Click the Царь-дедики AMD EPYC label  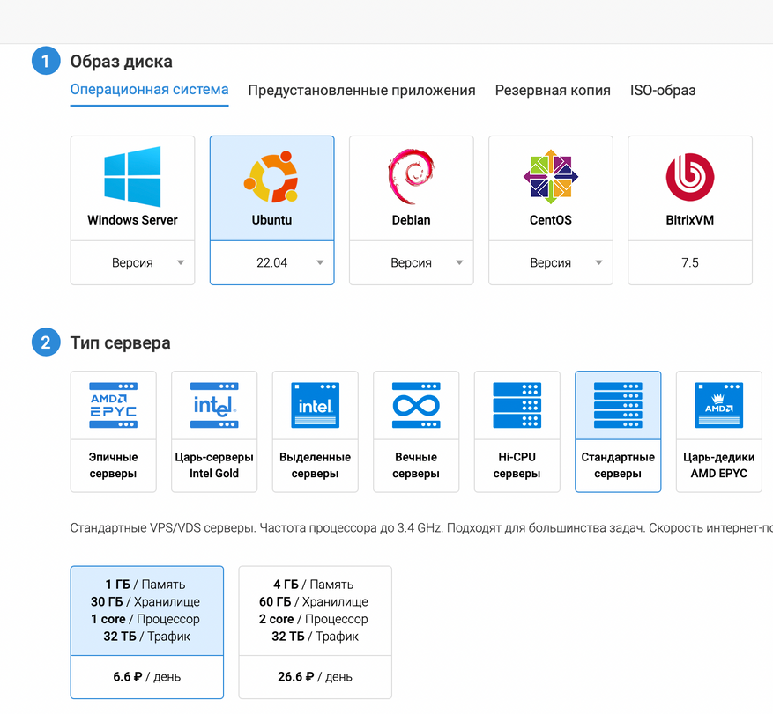pyautogui.click(x=718, y=466)
